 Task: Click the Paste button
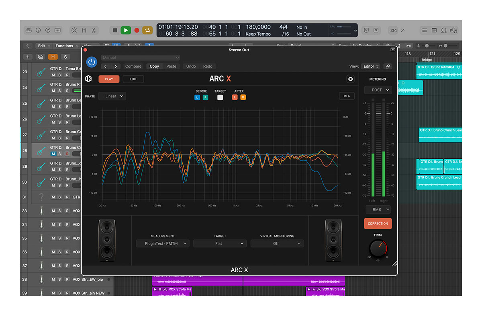[x=172, y=66]
